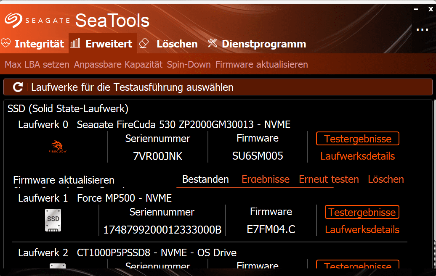Viewport: 436px width, 276px height.
Task: Click Erneut testen
Action: tap(329, 179)
